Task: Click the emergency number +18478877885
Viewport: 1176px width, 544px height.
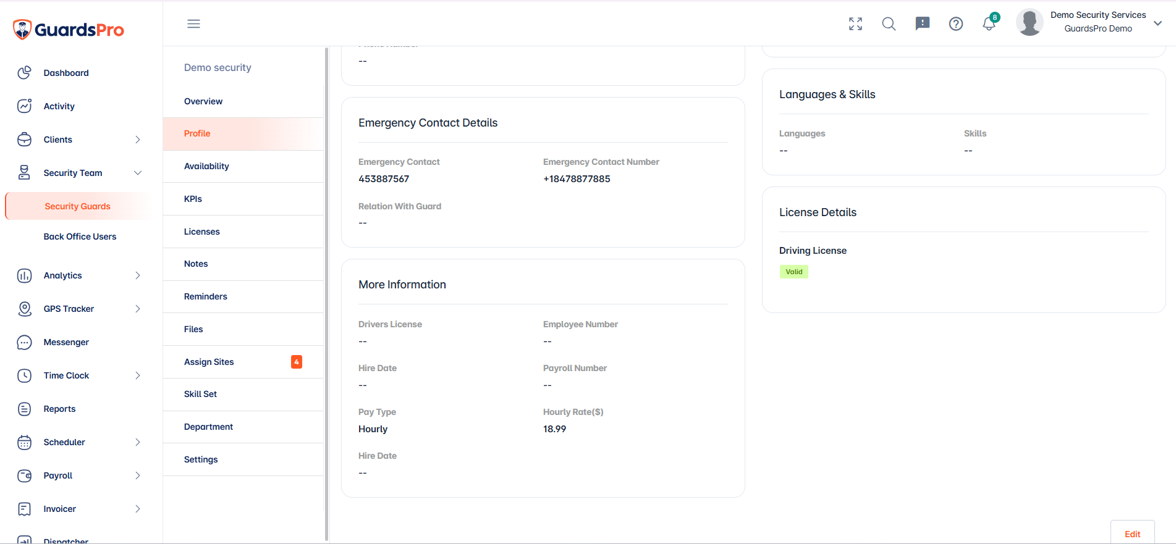Action: pos(577,179)
